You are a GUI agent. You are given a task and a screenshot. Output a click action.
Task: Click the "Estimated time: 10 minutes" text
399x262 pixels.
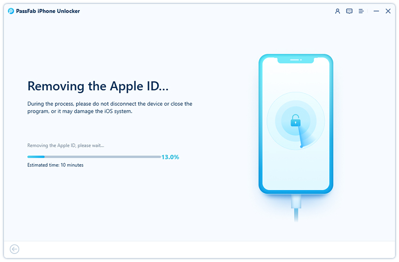pos(56,165)
